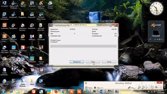The height and width of the screenshot is (94, 167).
Task: Switch to Chrome in the taskbar
Action: (x=64, y=92)
